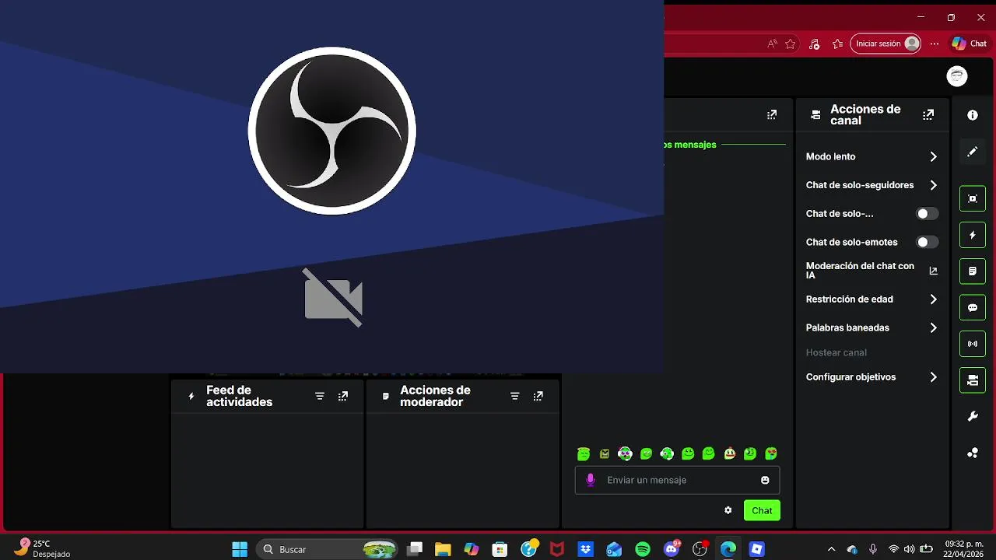Image resolution: width=996 pixels, height=560 pixels.
Task: Click the three-circles icon at sidebar bottom
Action: pyautogui.click(x=973, y=453)
